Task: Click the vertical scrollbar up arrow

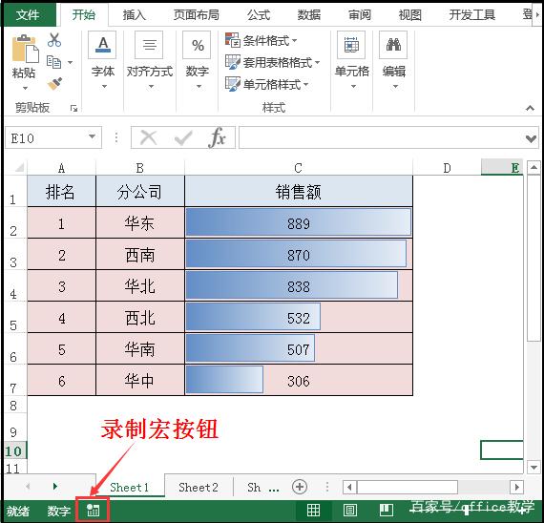Action: coord(534,168)
